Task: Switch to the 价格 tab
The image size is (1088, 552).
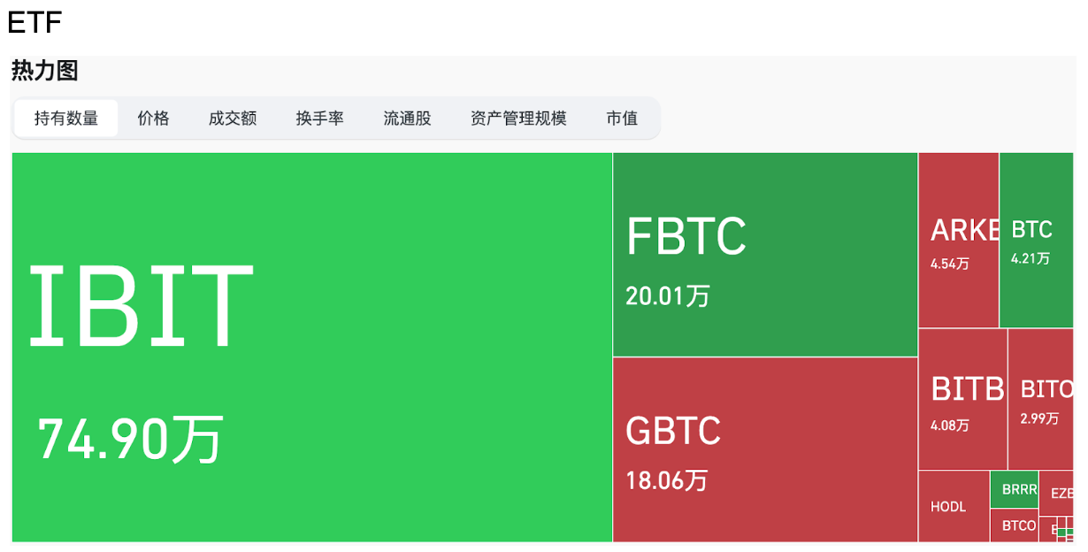Action: [153, 119]
